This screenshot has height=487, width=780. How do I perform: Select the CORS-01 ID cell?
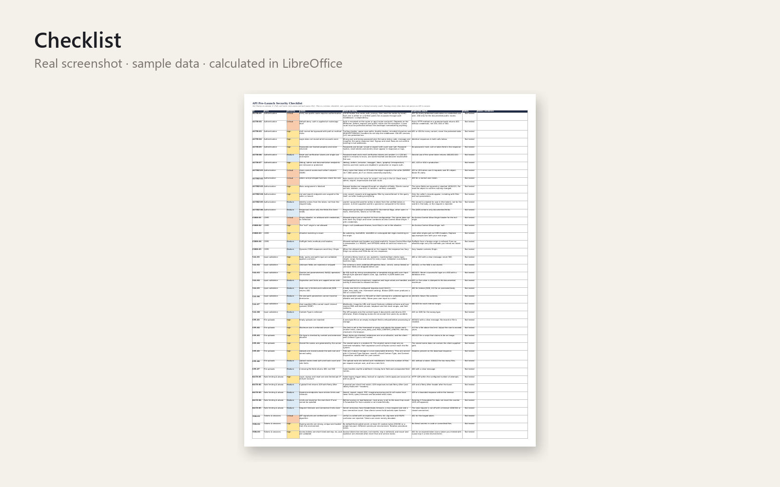point(258,221)
